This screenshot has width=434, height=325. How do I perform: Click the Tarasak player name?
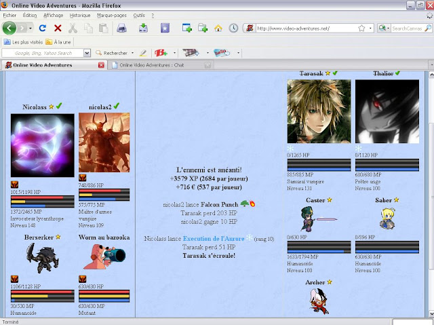point(311,74)
